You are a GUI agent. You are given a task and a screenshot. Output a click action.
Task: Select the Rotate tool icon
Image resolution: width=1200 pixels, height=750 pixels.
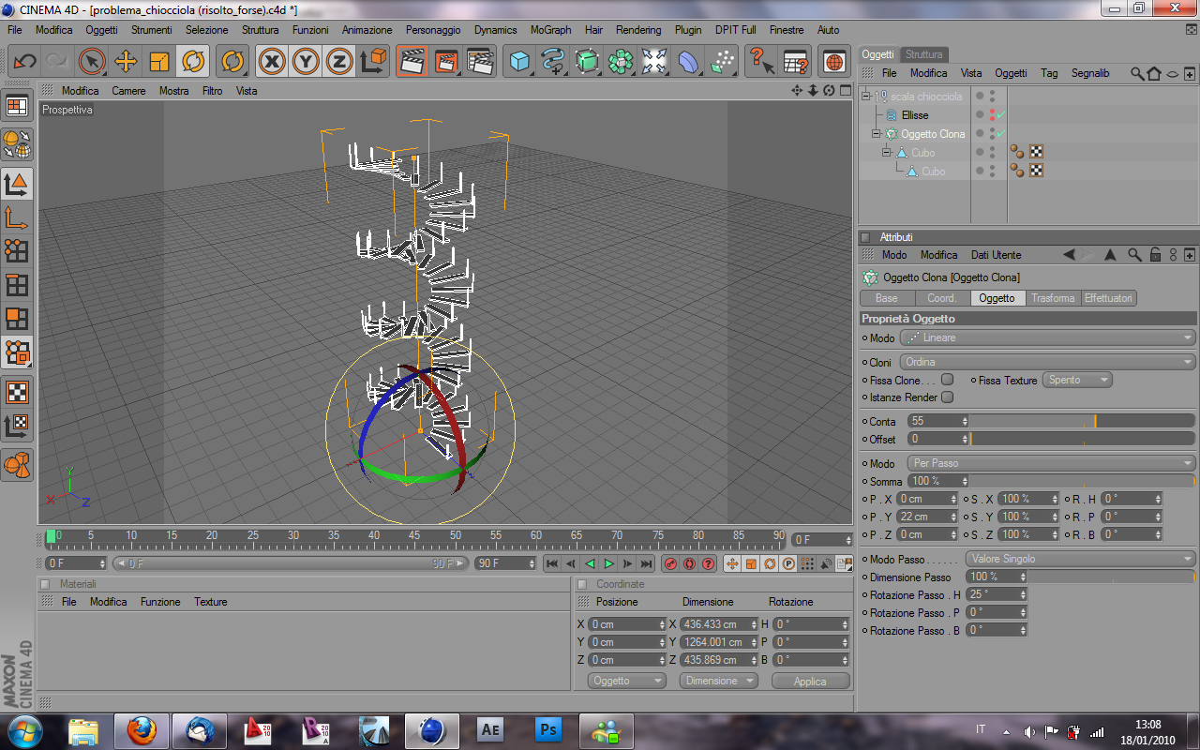(193, 62)
